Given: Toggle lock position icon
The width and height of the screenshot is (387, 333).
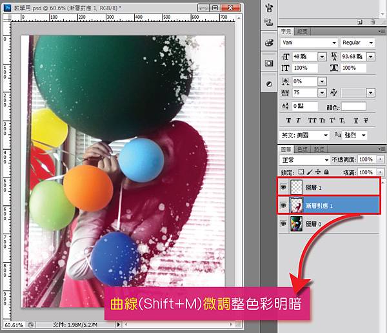Looking at the screenshot, I should click(318, 172).
